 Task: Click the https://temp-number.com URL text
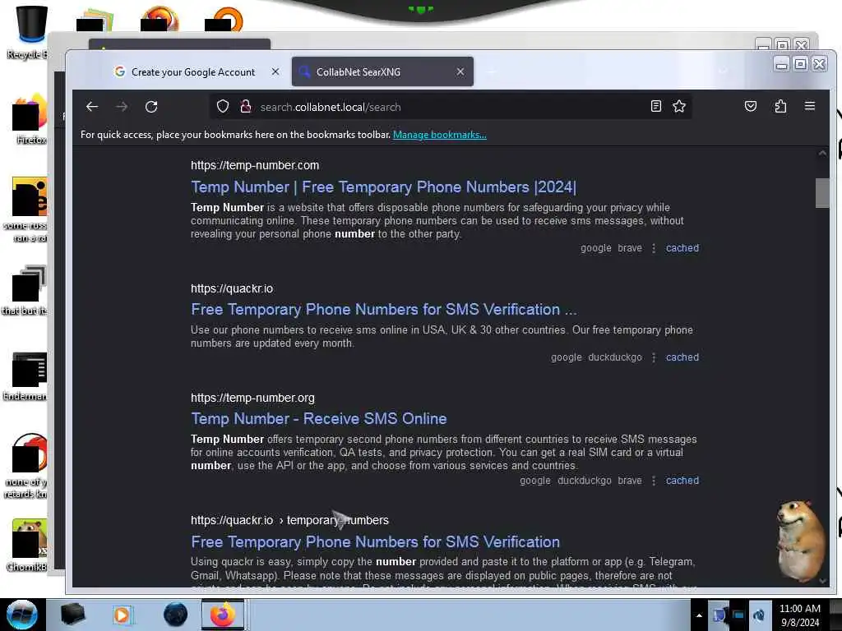[255, 165]
